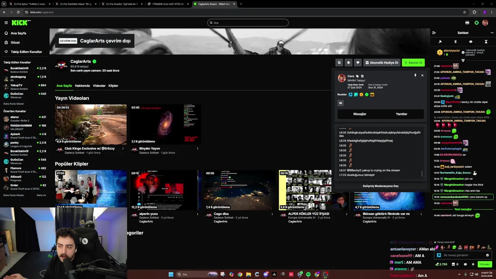Screen dimensions: 496x279
Task: Open the aloskegang channel in the sidebar
Action: click(25, 78)
